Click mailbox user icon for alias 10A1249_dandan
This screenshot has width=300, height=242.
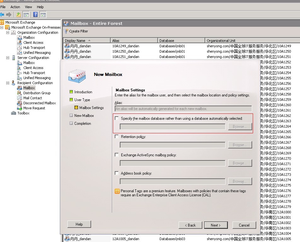point(67,46)
